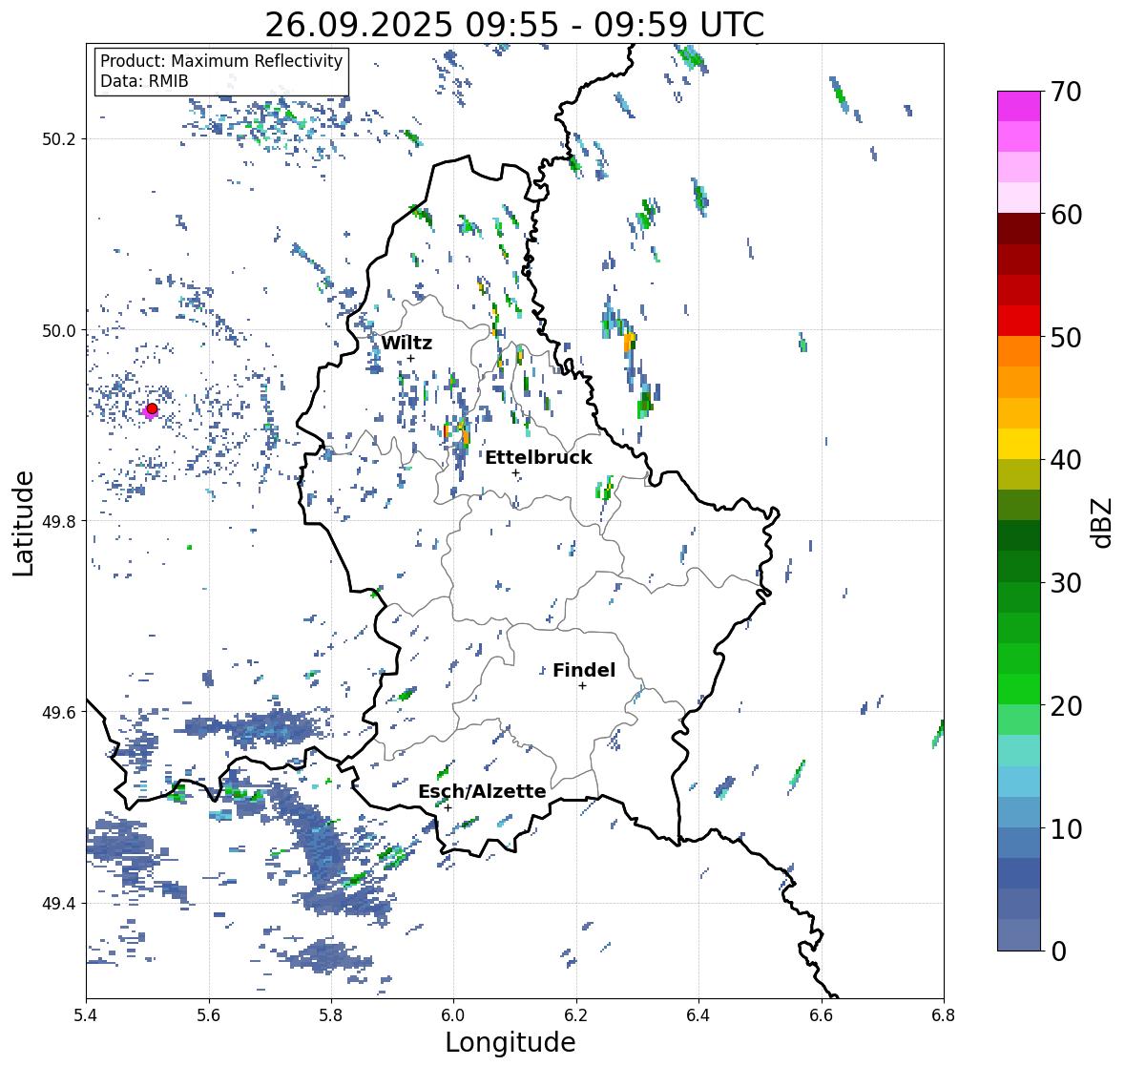1125x1066 pixels.
Task: Click the Findel station label
Action: (x=584, y=670)
